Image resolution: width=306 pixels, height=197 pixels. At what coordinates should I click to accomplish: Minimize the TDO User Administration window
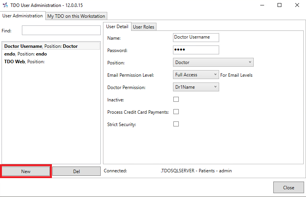262,5
